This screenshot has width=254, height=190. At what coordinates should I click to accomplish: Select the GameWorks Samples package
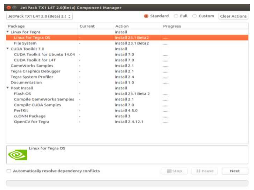point(127,66)
